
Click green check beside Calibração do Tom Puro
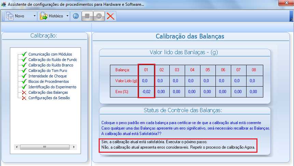(x=24, y=70)
